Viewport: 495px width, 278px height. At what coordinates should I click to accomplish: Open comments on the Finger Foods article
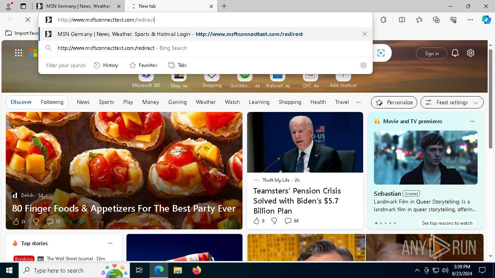53,221
